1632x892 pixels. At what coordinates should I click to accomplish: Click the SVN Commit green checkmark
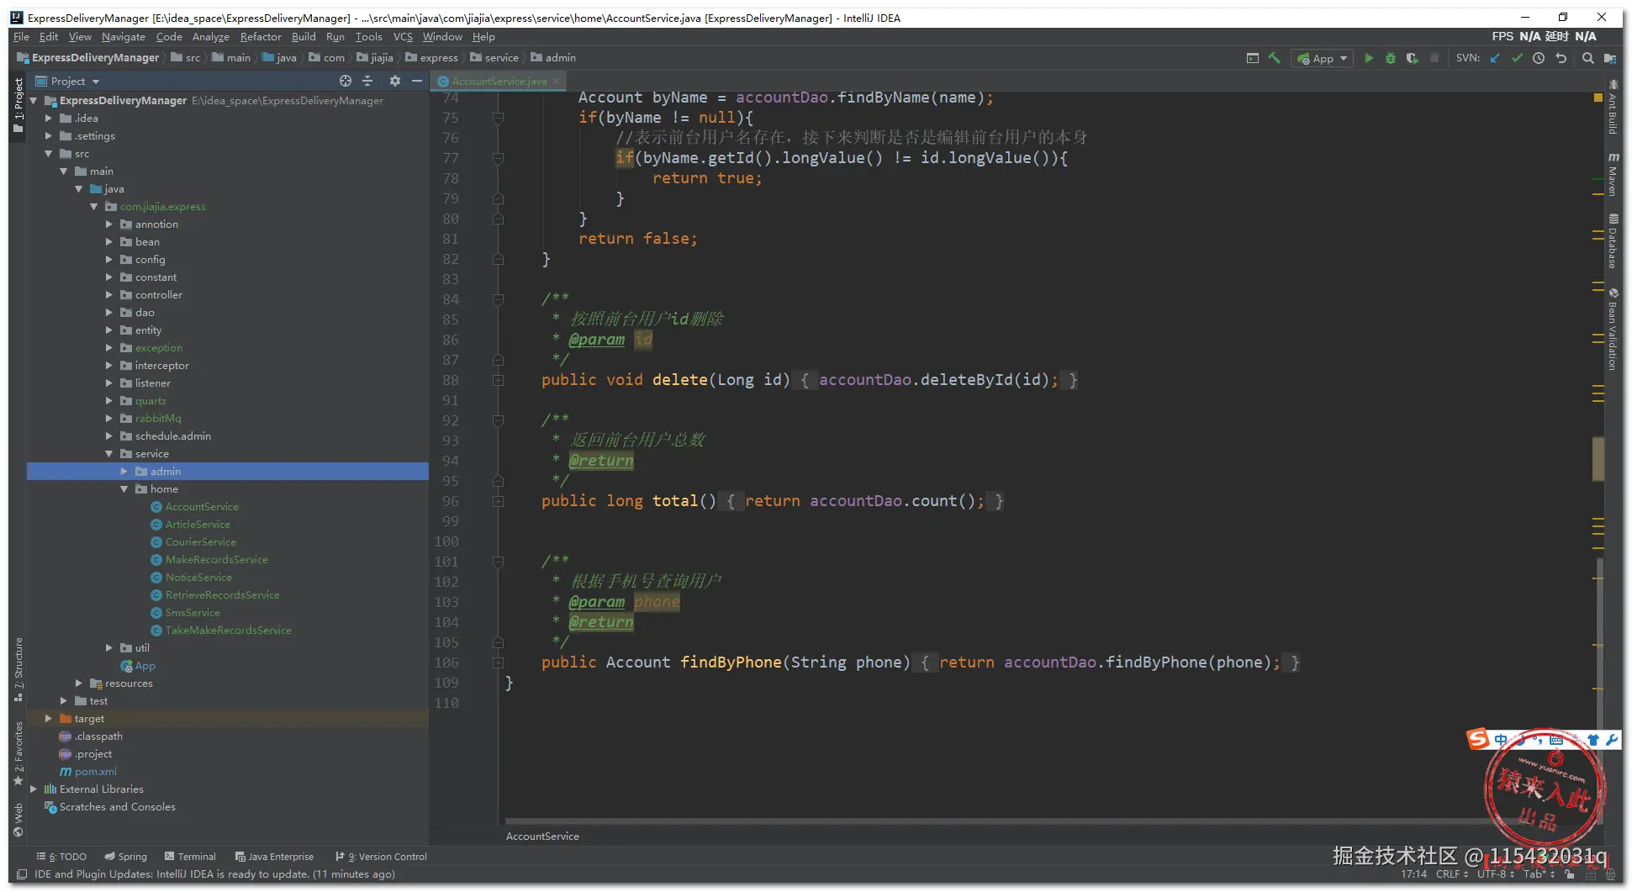(1517, 58)
